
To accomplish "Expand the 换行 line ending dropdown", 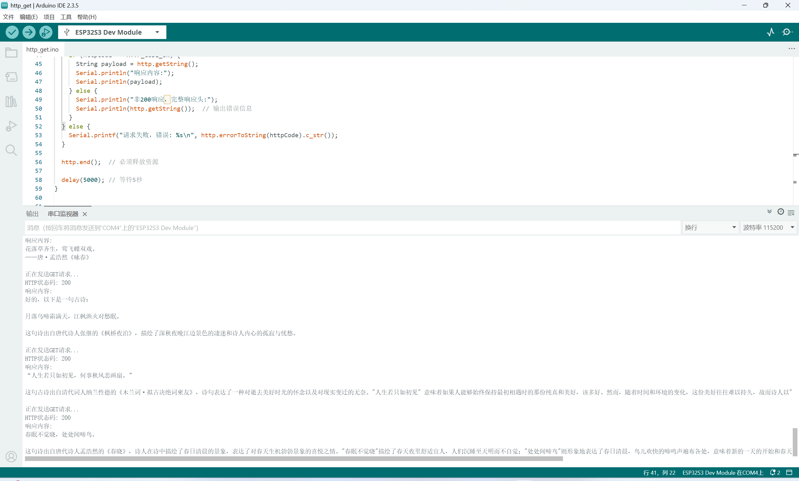I will (x=710, y=228).
